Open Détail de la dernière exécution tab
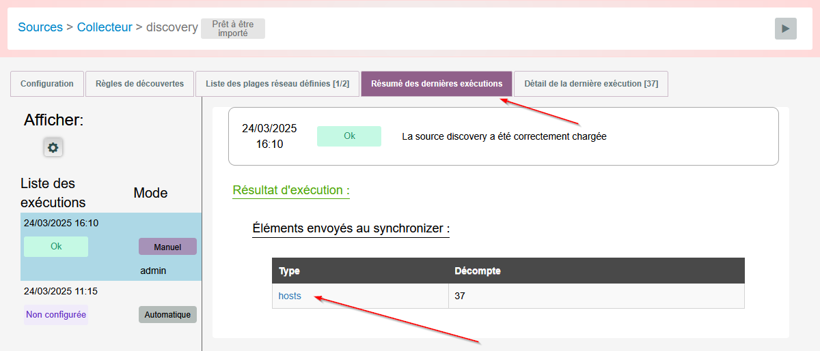This screenshot has height=351, width=820. pos(590,84)
